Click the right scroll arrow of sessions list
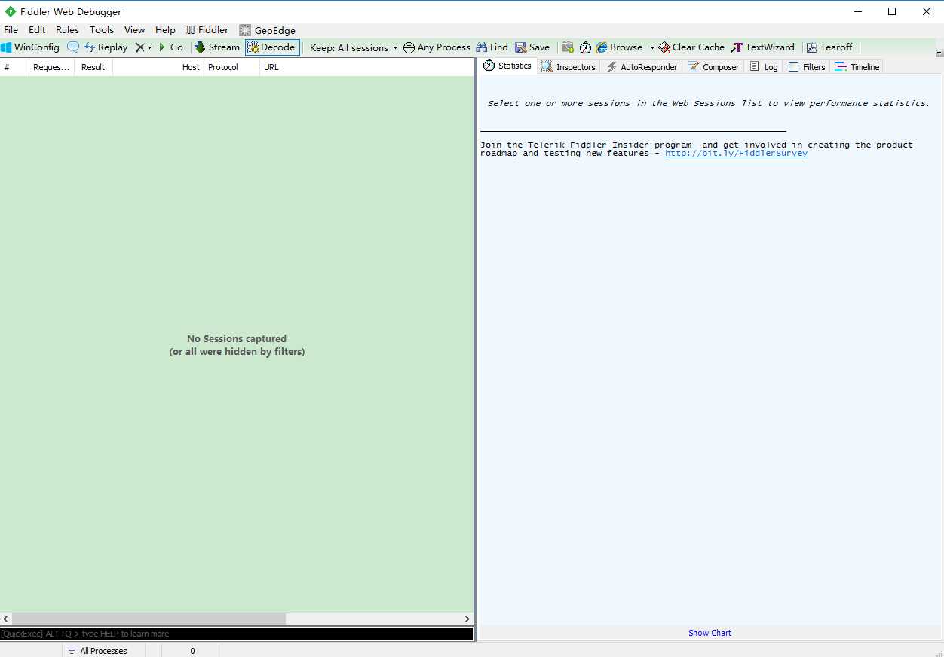The width and height of the screenshot is (944, 657). pos(467,619)
